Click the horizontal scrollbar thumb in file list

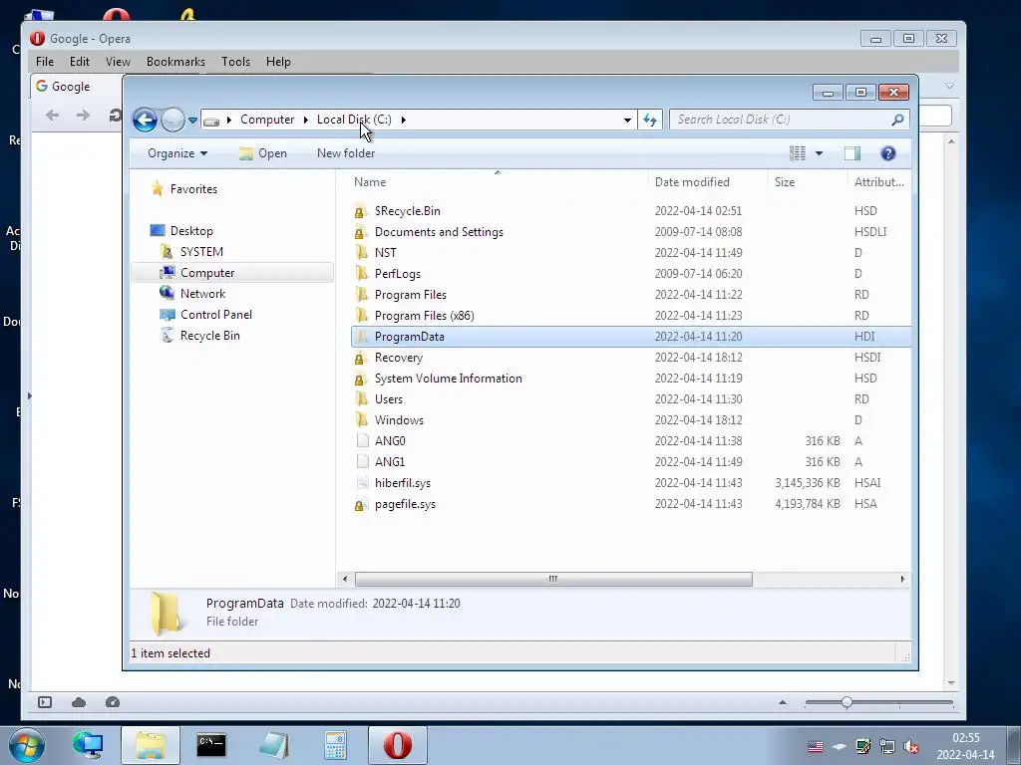(553, 579)
